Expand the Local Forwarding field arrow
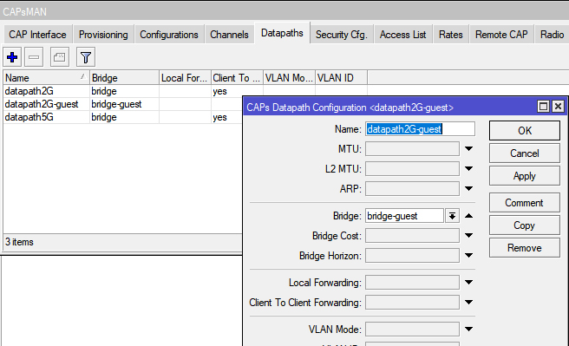 (x=469, y=282)
